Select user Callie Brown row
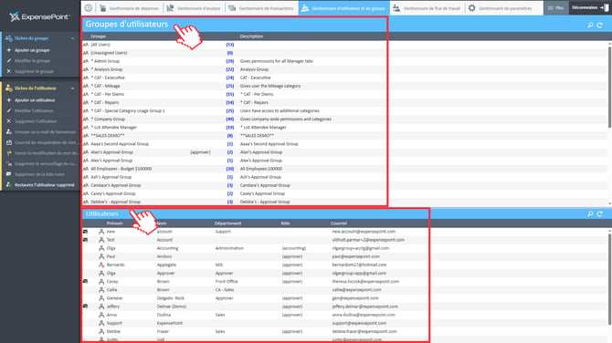This screenshot has width=612, height=343. point(344,290)
